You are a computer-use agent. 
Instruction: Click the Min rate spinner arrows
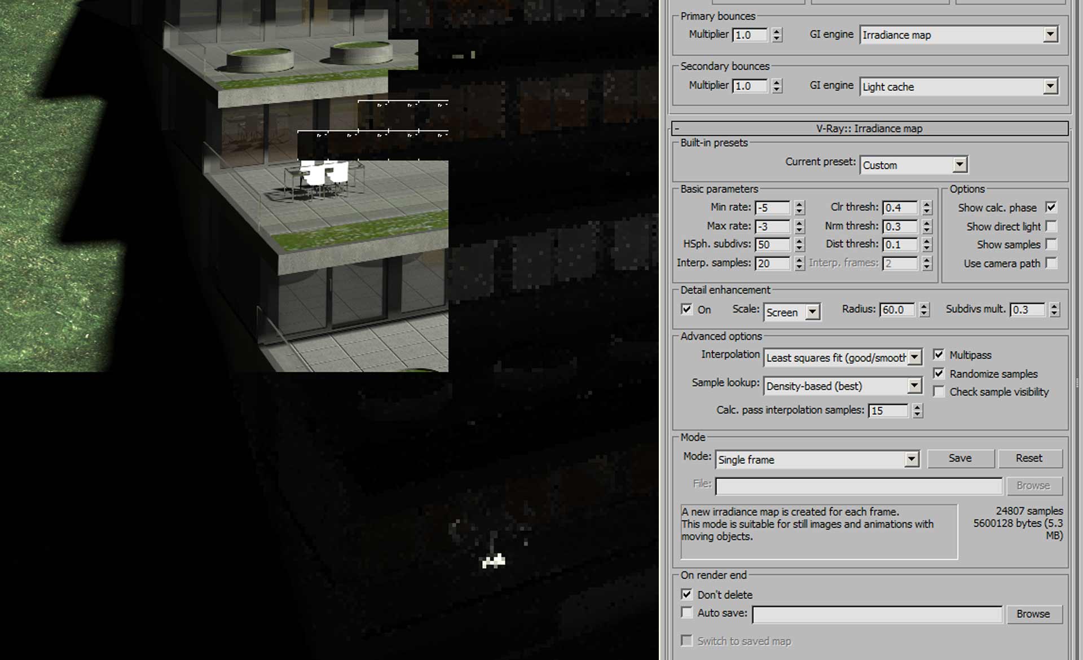coord(799,208)
